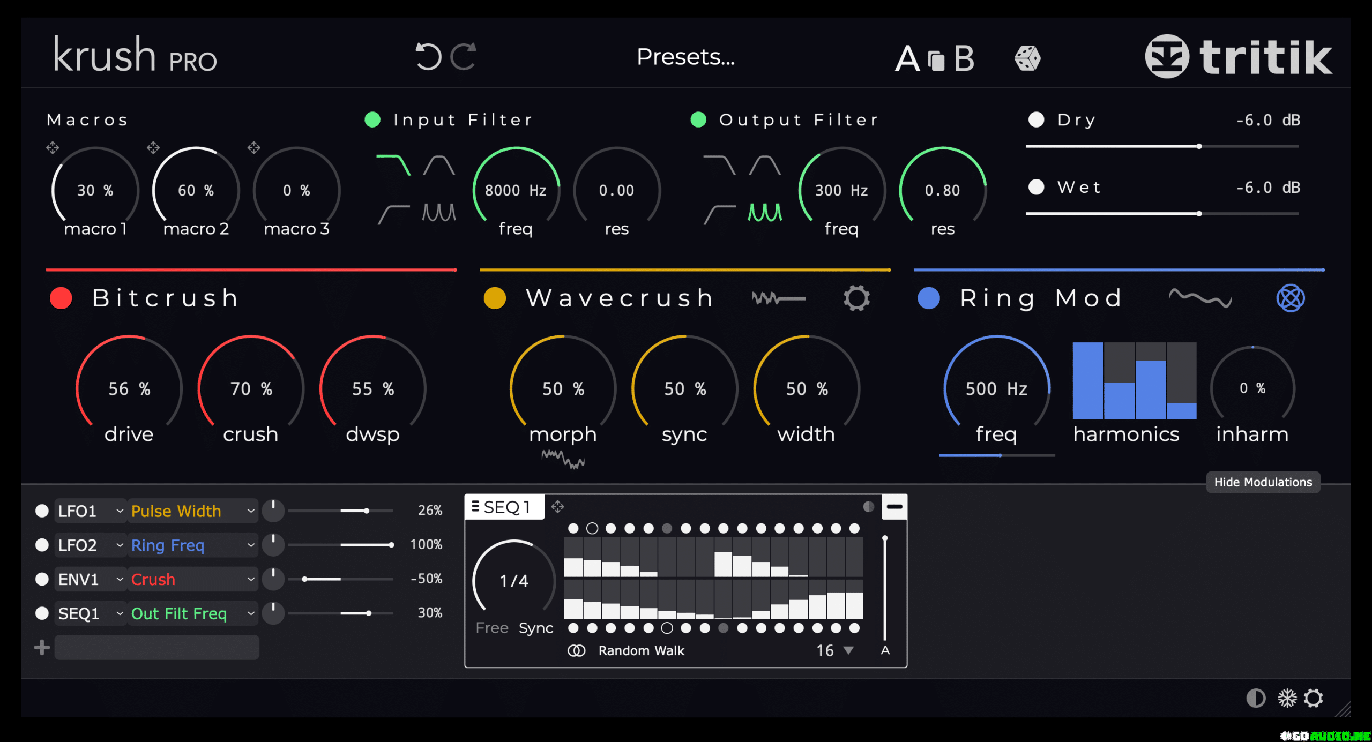Toggle the LFO1 modulation row dot

[42, 511]
